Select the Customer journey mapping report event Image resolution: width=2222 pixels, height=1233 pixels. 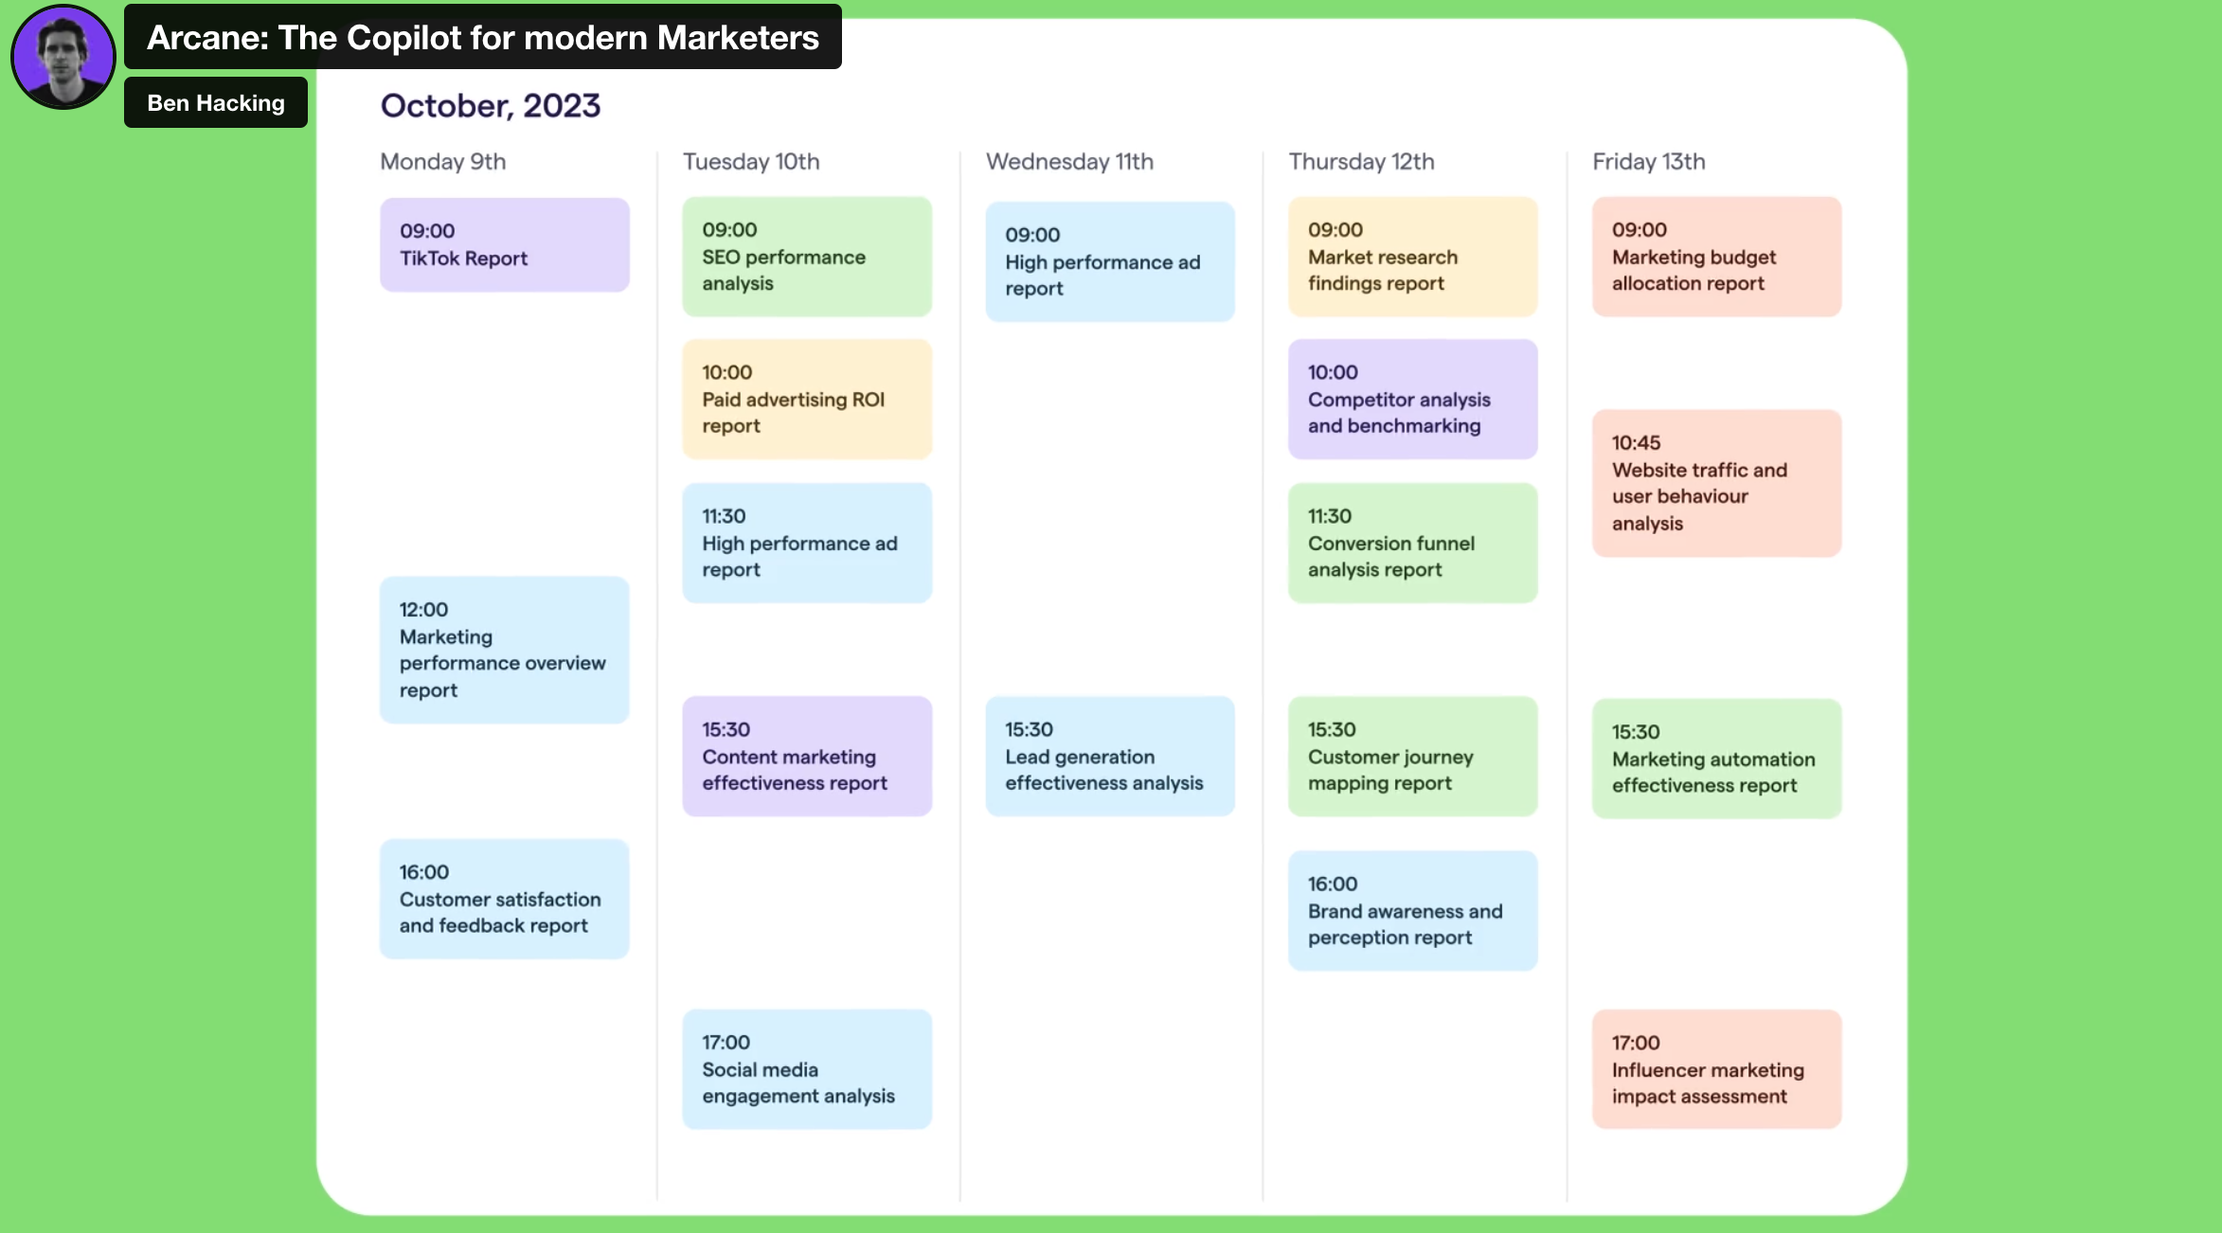click(1413, 756)
